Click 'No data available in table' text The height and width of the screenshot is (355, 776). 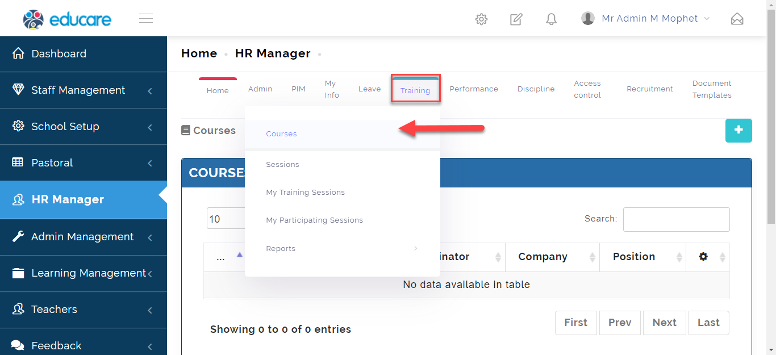(x=466, y=285)
